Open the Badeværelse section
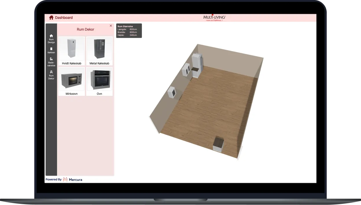This screenshot has width=361, height=205. tap(51, 61)
